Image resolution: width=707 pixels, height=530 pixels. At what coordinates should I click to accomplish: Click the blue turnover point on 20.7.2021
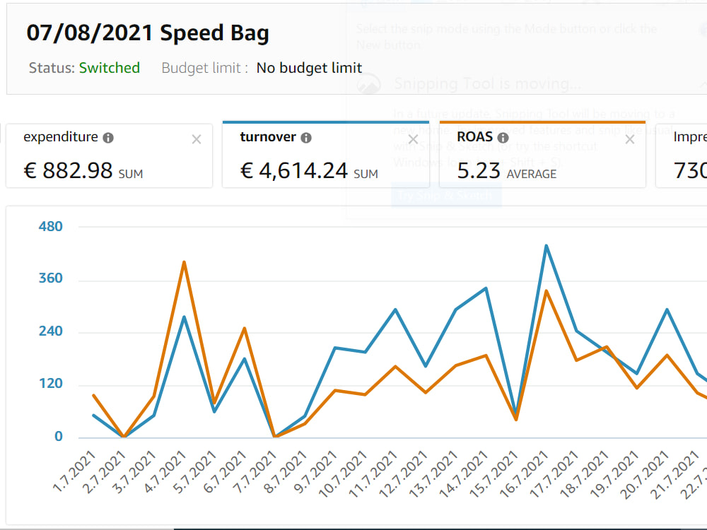tap(667, 310)
